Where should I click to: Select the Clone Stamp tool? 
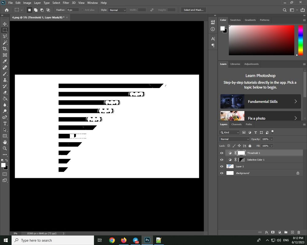coord(5,80)
